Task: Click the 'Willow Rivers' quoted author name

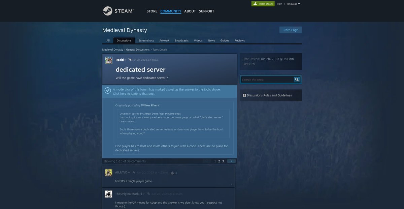Action: click(x=150, y=106)
